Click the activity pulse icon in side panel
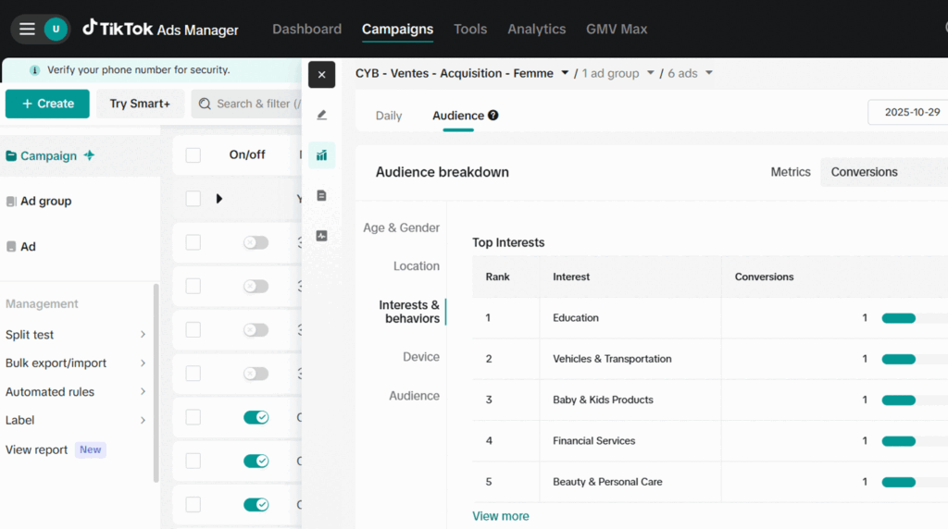 tap(321, 236)
